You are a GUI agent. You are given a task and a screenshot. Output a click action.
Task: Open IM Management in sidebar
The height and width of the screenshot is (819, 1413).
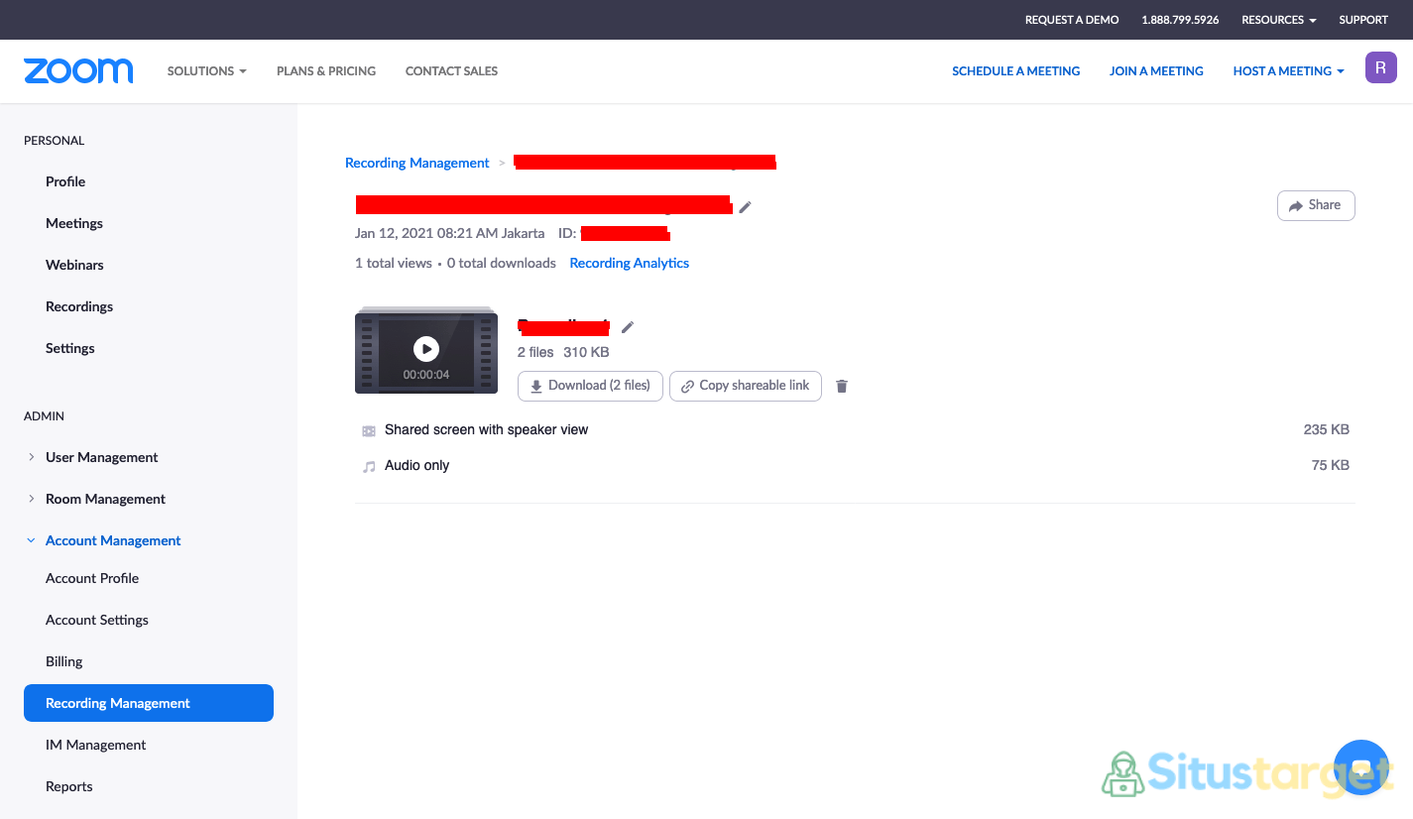pos(96,745)
